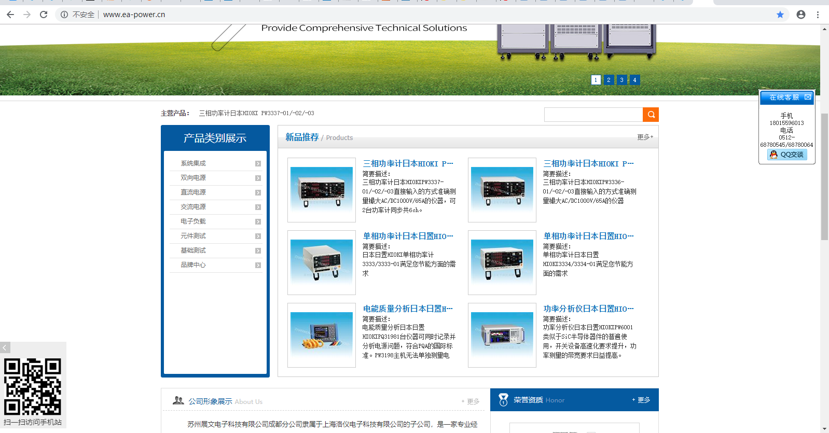This screenshot has height=433, width=829.
Task: Open HIOKI 3334 single-phase meter thumbnail
Action: pyautogui.click(x=502, y=263)
